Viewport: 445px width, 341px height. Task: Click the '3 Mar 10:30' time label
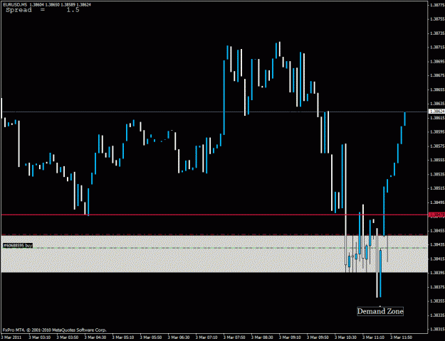pos(345,337)
